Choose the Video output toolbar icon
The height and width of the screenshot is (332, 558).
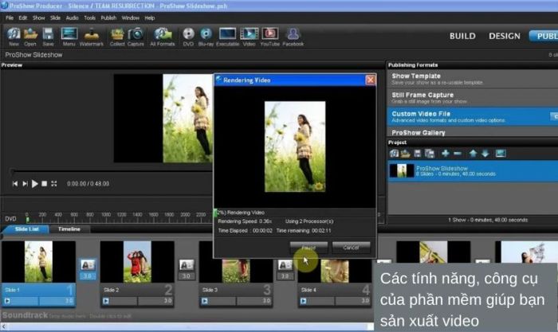click(249, 37)
